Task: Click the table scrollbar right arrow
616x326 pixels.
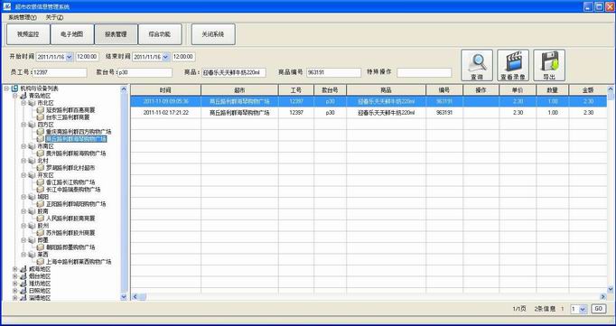Action: 603,297
